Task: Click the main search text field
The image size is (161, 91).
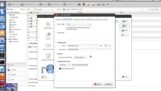Action: coord(103,9)
